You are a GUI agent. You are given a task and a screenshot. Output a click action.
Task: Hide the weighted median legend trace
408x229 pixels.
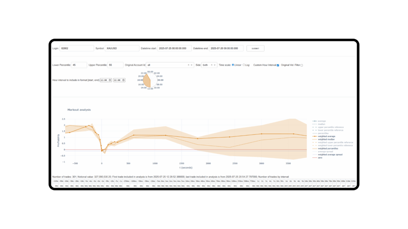click(327, 139)
